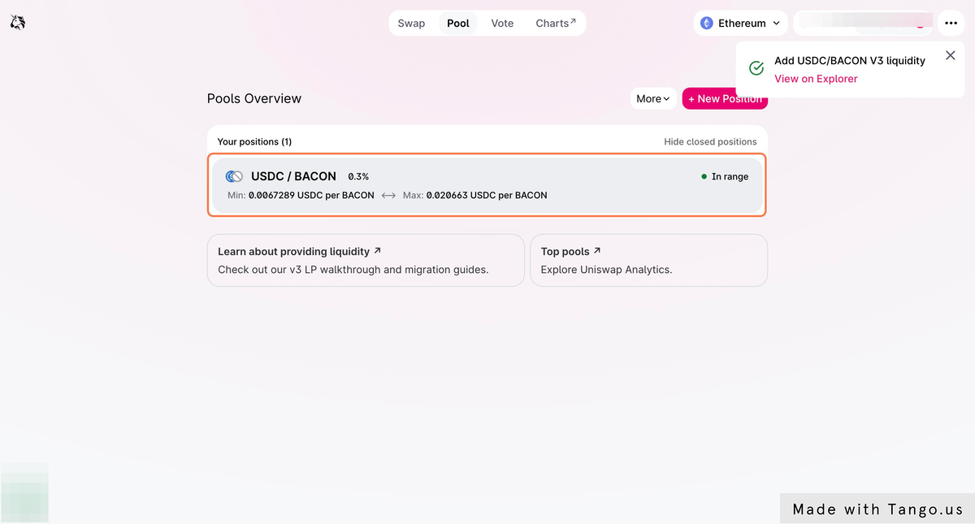Switch to the Swap tab
This screenshot has width=975, height=524.
[x=411, y=23]
